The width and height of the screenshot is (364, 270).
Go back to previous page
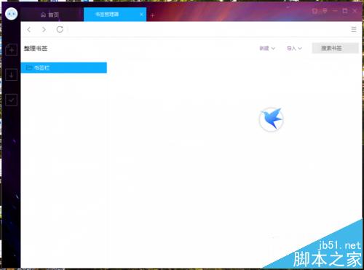coord(29,30)
